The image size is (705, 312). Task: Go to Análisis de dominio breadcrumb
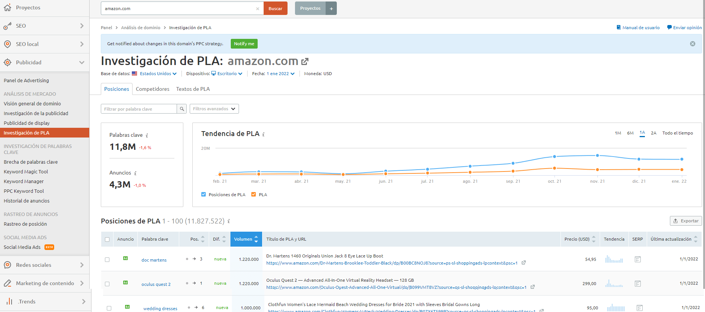(x=141, y=28)
